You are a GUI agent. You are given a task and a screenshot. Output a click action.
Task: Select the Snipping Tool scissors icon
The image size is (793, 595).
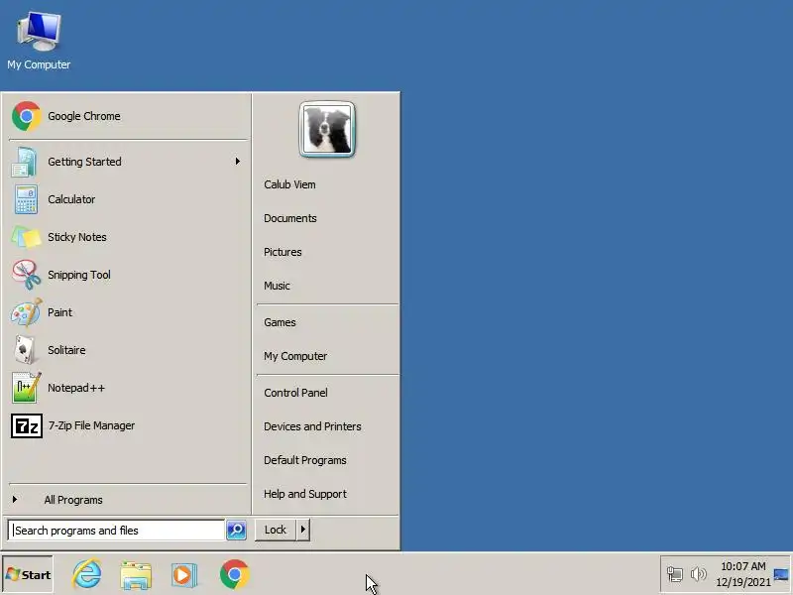coord(27,275)
